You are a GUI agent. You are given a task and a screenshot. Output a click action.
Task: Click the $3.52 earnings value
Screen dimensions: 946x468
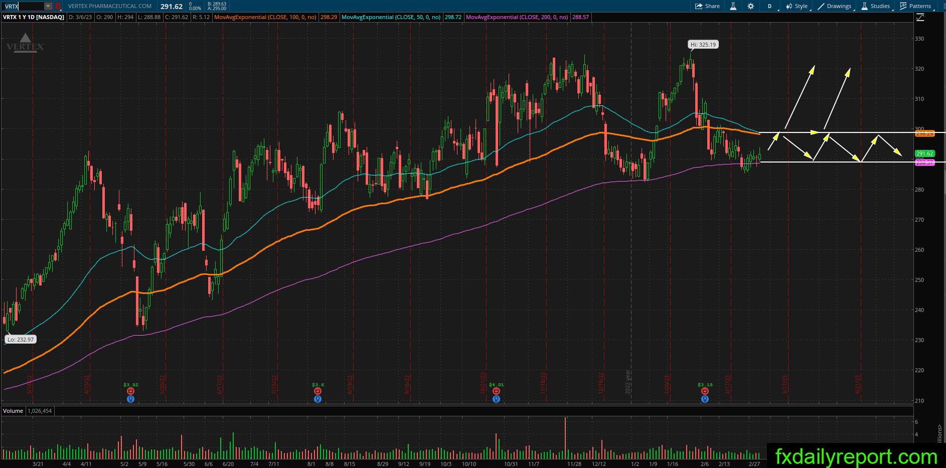click(130, 385)
